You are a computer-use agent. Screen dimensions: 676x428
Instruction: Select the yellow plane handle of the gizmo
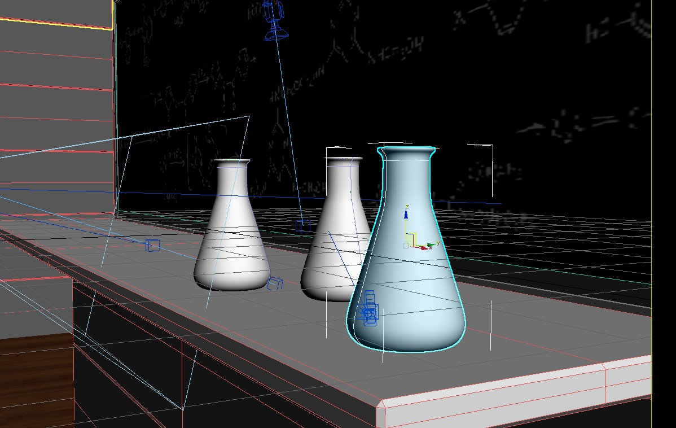click(411, 239)
